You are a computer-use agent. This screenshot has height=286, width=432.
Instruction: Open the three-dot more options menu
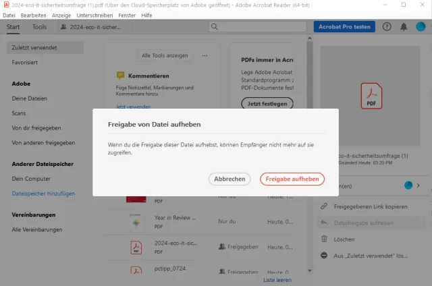[205, 55]
